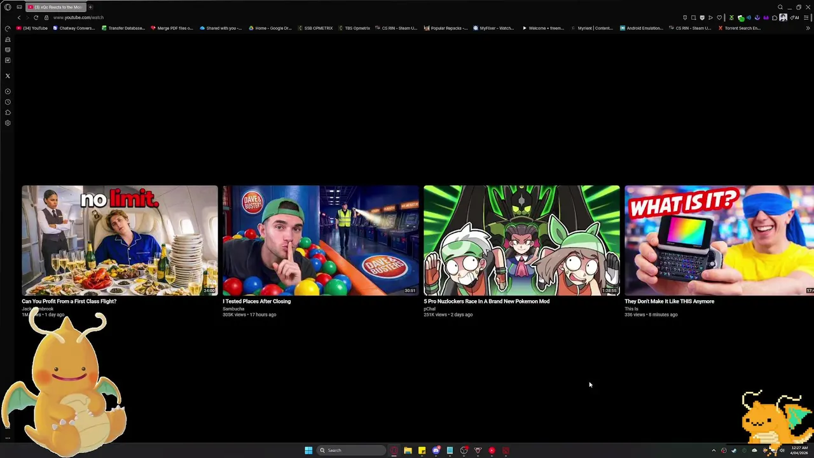Viewport: 814px width, 458px height.
Task: Click the heart bookmark icon in toolbar
Action: point(719,18)
